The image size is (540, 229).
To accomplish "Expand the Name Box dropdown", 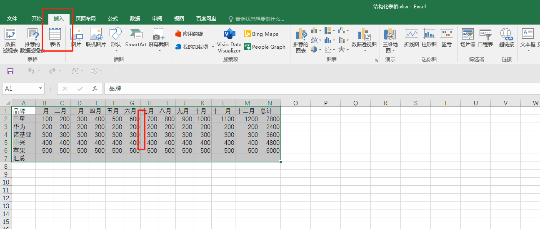I will click(x=41, y=89).
